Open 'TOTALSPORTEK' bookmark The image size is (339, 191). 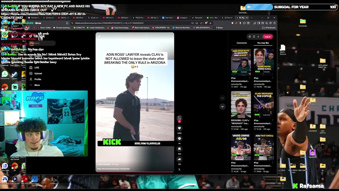click(x=161, y=28)
